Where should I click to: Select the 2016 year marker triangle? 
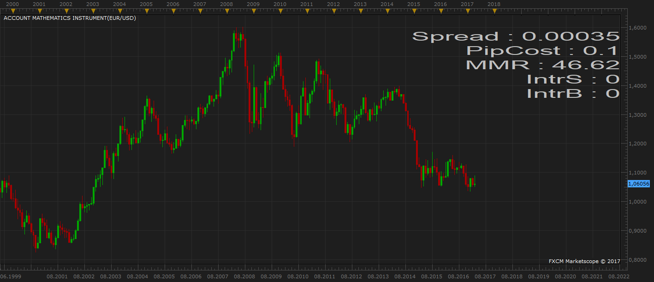coord(440,11)
